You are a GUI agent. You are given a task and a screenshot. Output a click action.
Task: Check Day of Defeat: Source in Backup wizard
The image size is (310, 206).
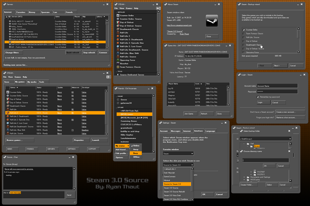244,49
